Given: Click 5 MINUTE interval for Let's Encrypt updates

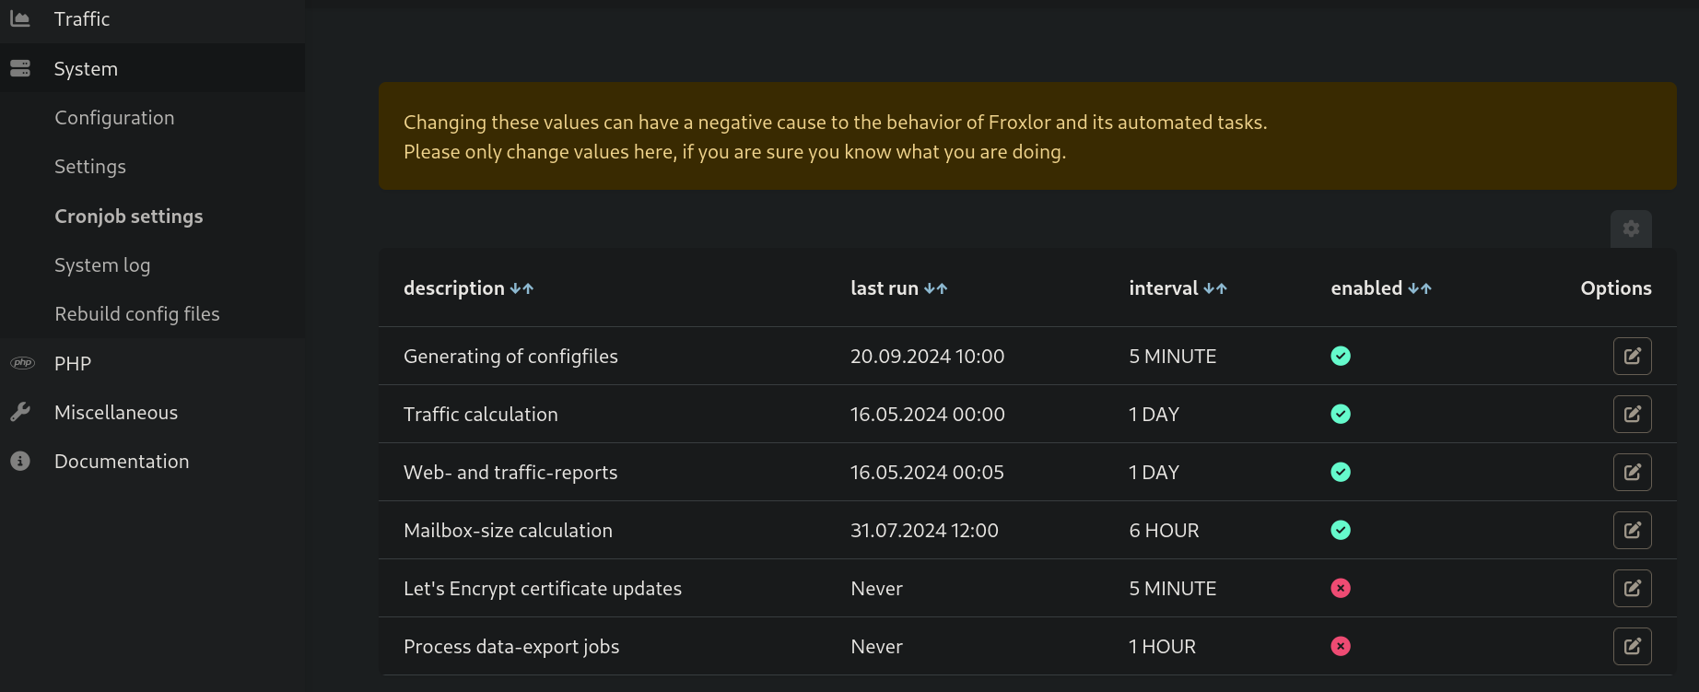Looking at the screenshot, I should (1173, 588).
